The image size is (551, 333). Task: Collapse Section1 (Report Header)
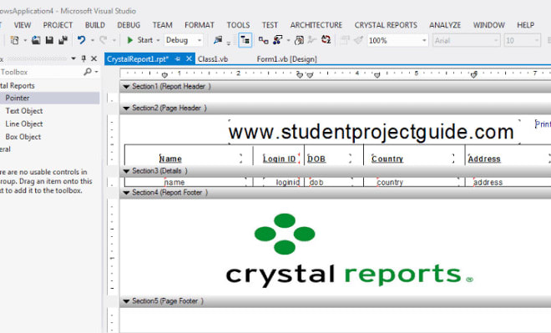[x=127, y=87]
